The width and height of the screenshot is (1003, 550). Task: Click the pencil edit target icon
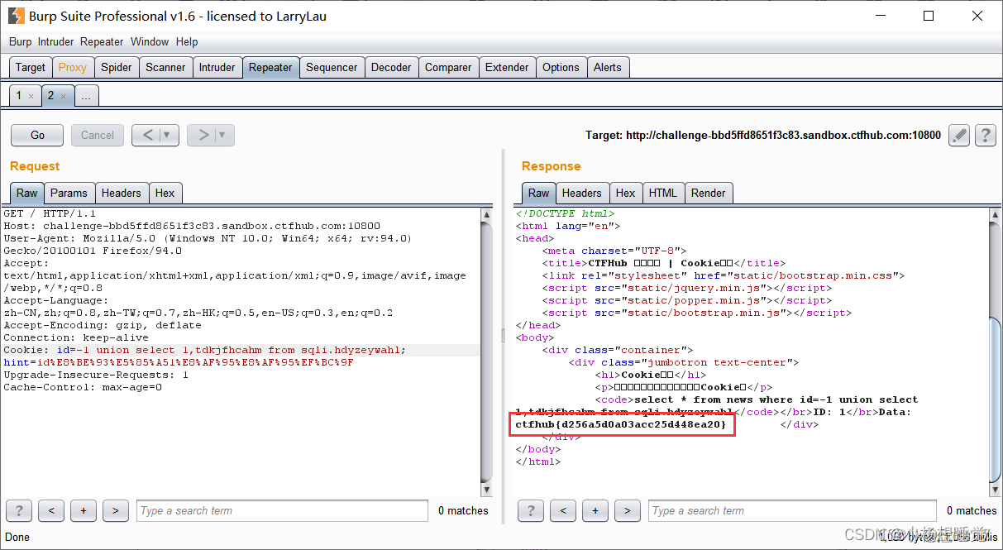(x=958, y=135)
